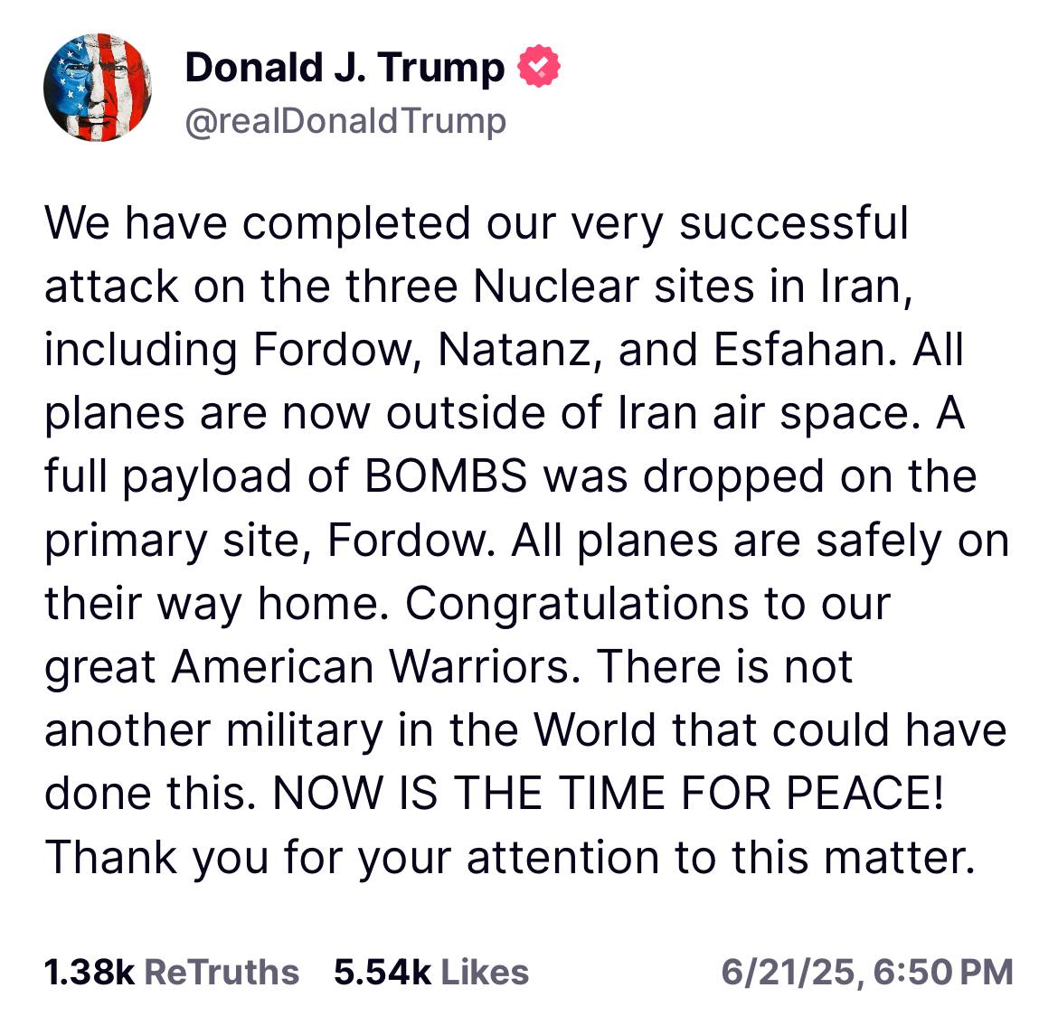Open Donald J. Trump's profile avatar

pyautogui.click(x=97, y=88)
